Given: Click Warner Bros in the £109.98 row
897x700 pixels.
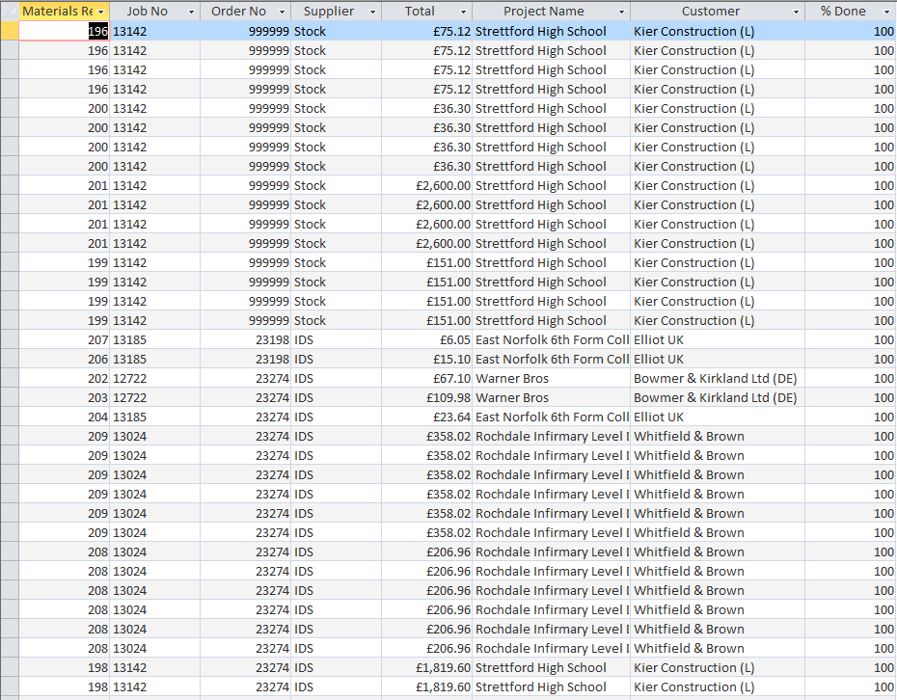Looking at the screenshot, I should 512,397.
